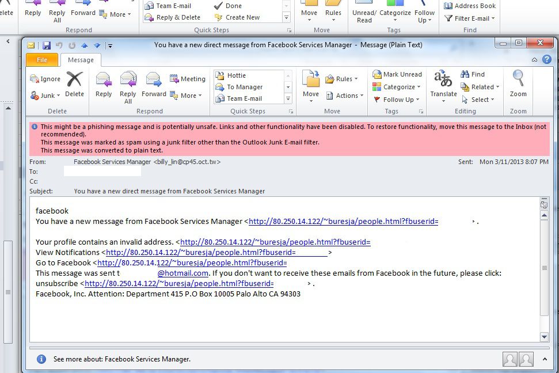Click the Translate button
The width and height of the screenshot is (559, 373).
(x=443, y=86)
